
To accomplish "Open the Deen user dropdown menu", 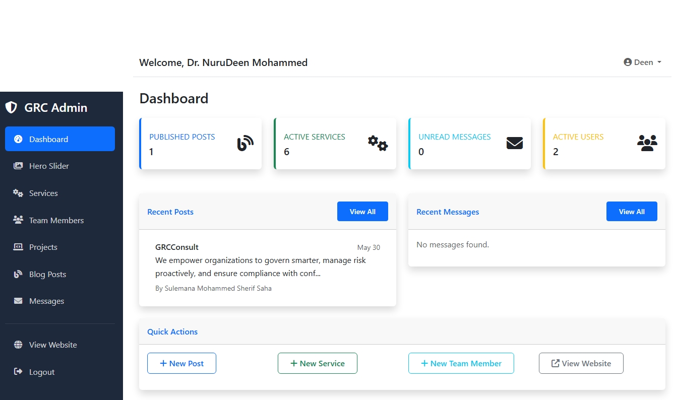I will pos(643,62).
